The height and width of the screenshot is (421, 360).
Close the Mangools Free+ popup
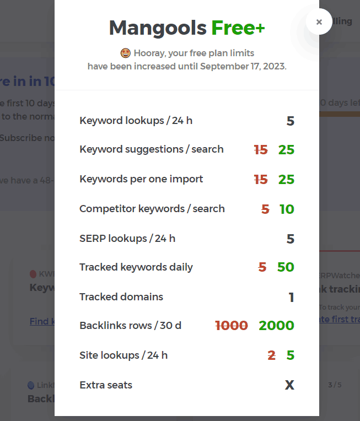[x=319, y=21]
